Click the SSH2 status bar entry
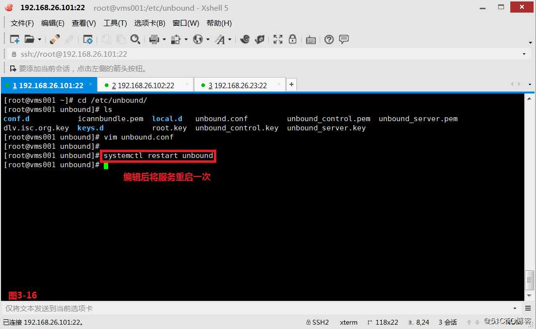The image size is (536, 329). 318,323
